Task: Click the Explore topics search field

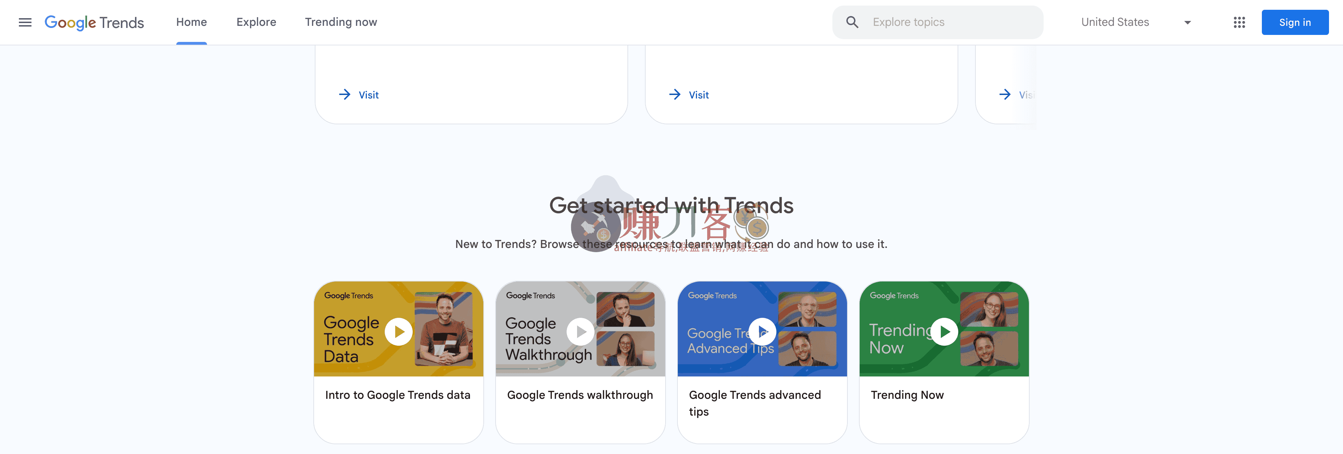Action: click(x=938, y=22)
